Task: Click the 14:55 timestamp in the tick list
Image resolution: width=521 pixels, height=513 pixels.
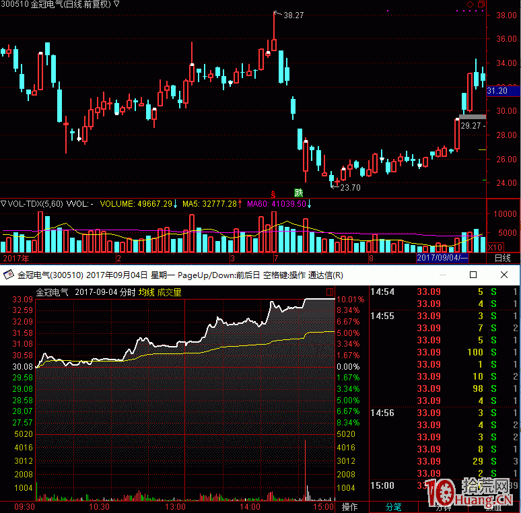Action: (382, 316)
